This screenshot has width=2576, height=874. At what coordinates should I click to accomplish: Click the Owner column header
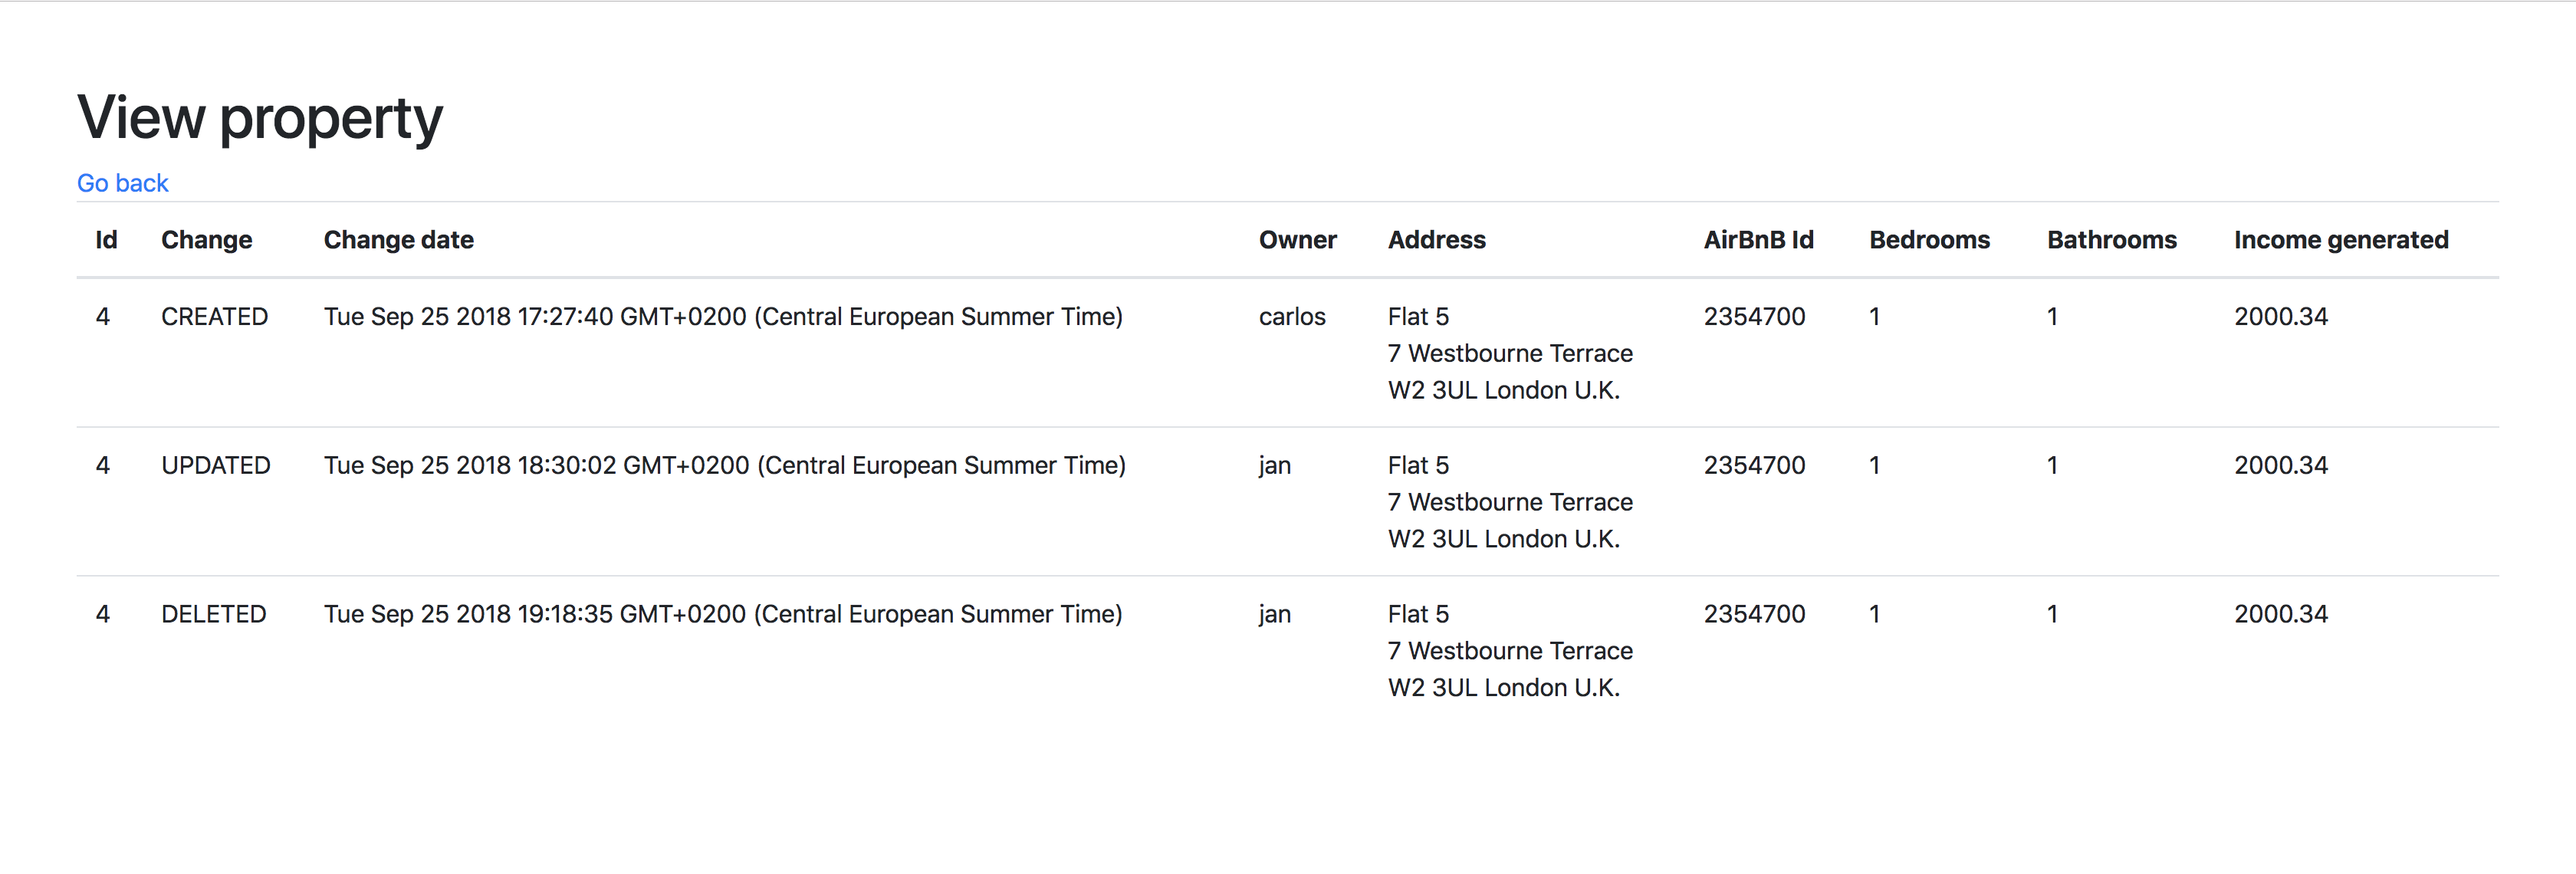pos(1297,240)
